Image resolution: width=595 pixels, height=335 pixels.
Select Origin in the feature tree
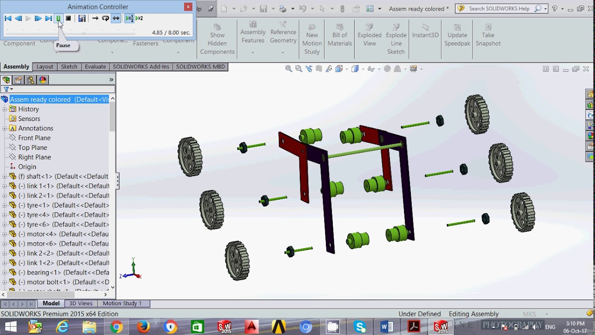pos(27,167)
